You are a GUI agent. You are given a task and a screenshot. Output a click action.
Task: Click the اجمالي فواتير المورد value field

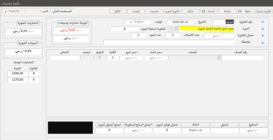[x=167, y=130]
